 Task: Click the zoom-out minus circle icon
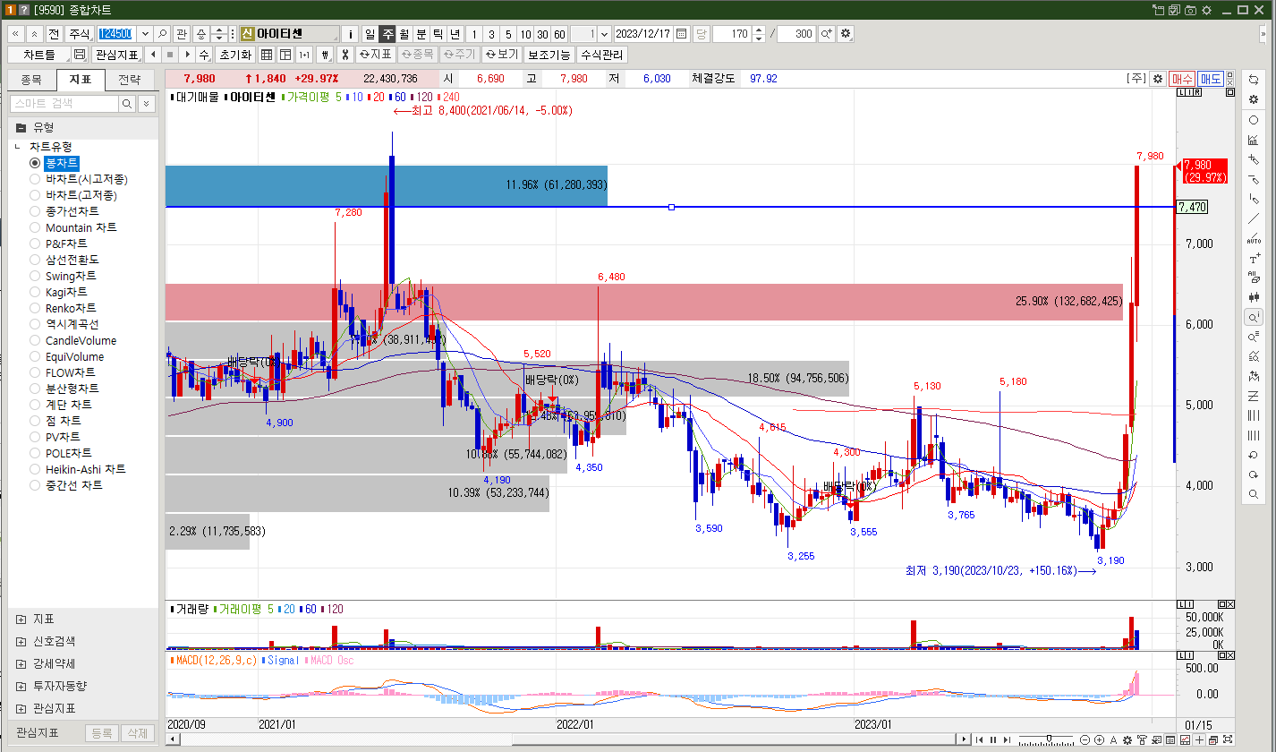coord(1085,739)
